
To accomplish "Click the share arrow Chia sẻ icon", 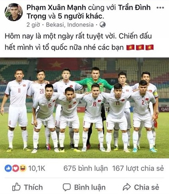I will (x=127, y=187).
